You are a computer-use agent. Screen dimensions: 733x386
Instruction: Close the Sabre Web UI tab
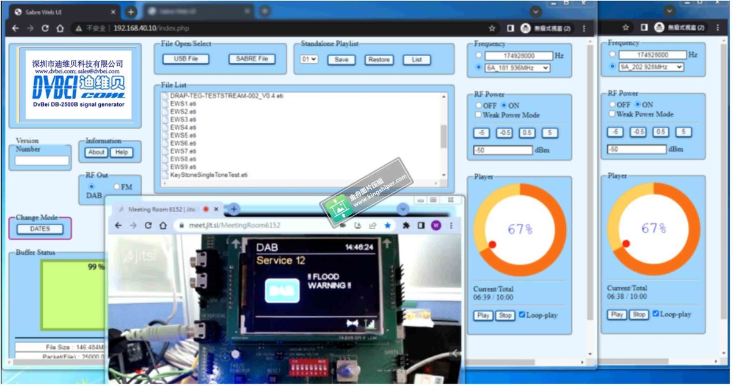click(x=114, y=12)
